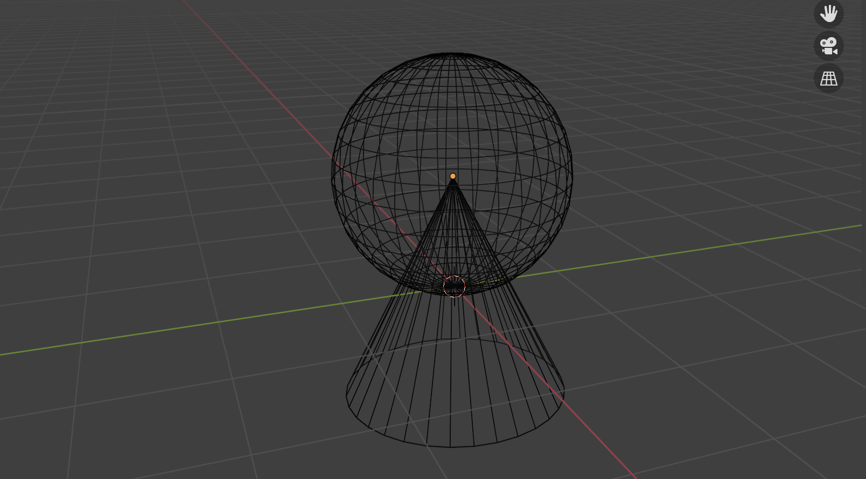Click the 3D cursor at the grid origin

point(454,286)
